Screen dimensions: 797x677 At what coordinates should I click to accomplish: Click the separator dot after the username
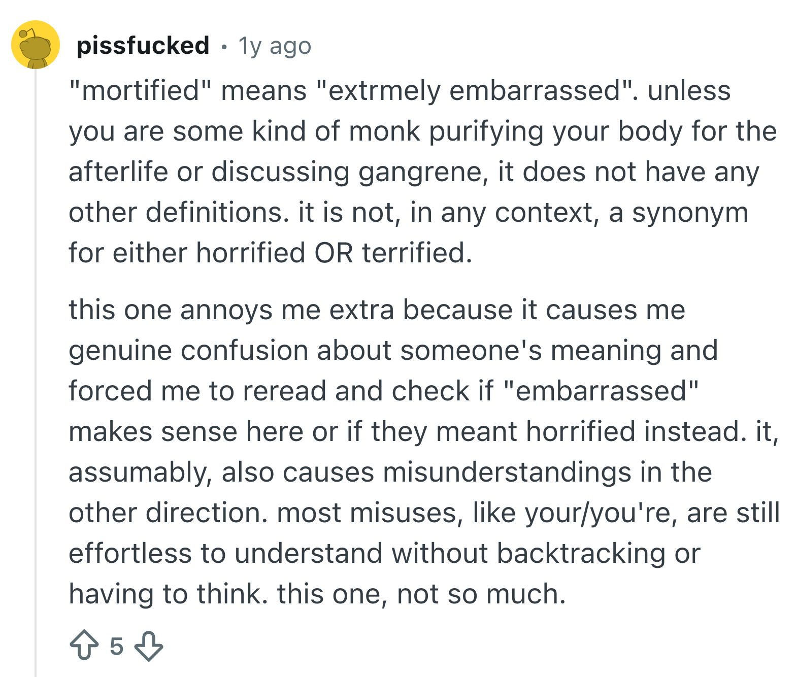click(x=224, y=47)
